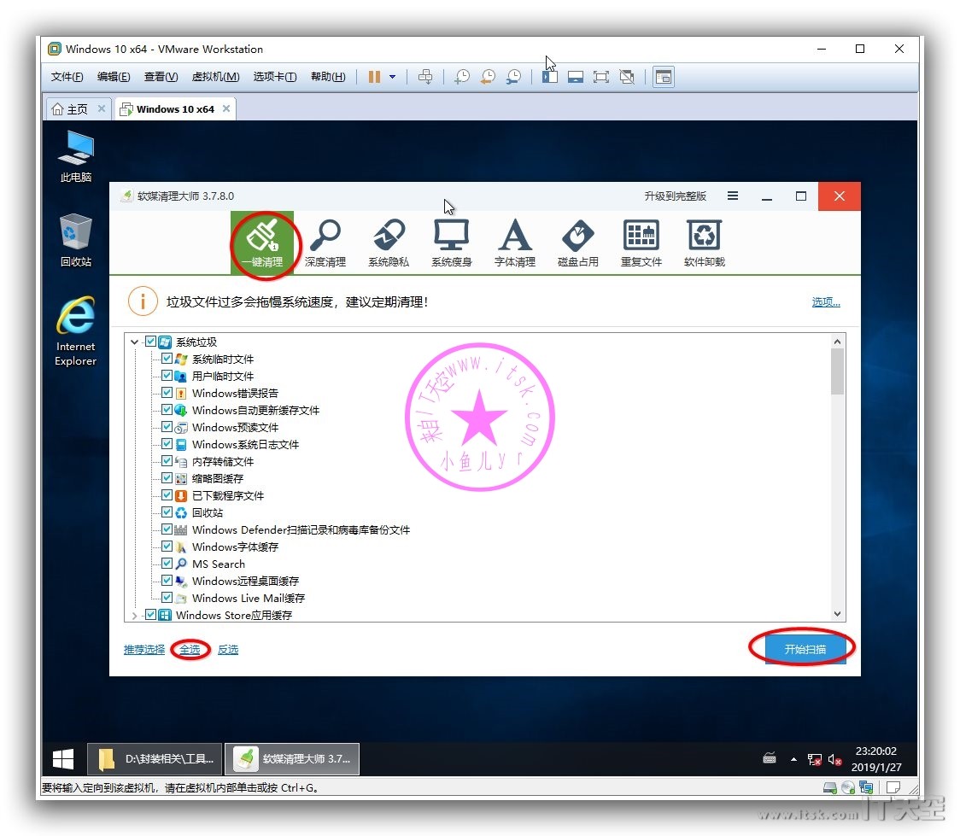Open the 系统瘦身 system slimming tool

pyautogui.click(x=451, y=243)
